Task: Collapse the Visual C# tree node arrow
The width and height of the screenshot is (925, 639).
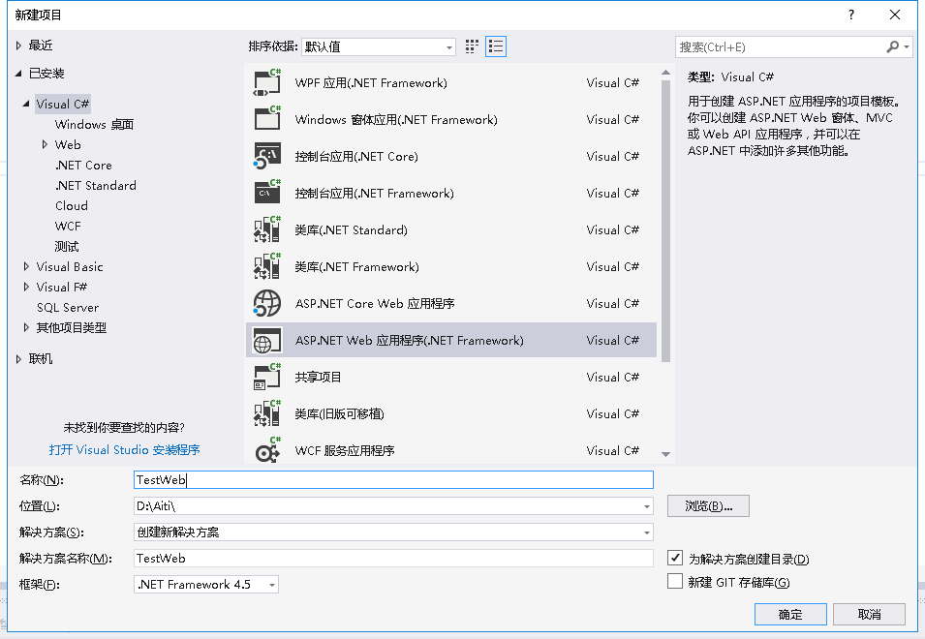Action: [x=26, y=104]
